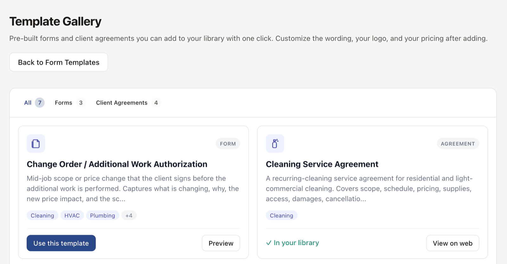Click the count badge 3 beside Forms
This screenshot has height=264, width=507.
pyautogui.click(x=81, y=103)
